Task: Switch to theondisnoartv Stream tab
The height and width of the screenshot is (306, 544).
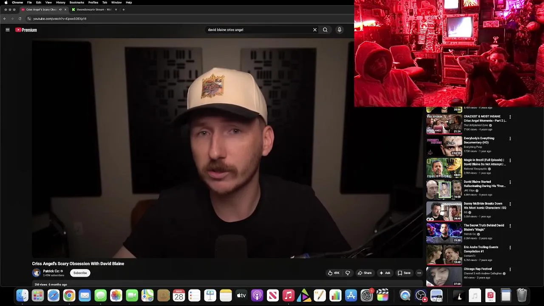Action: [94, 9]
